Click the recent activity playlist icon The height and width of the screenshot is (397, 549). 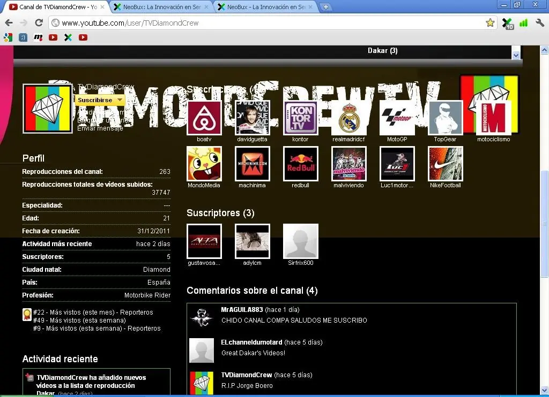coord(29,377)
